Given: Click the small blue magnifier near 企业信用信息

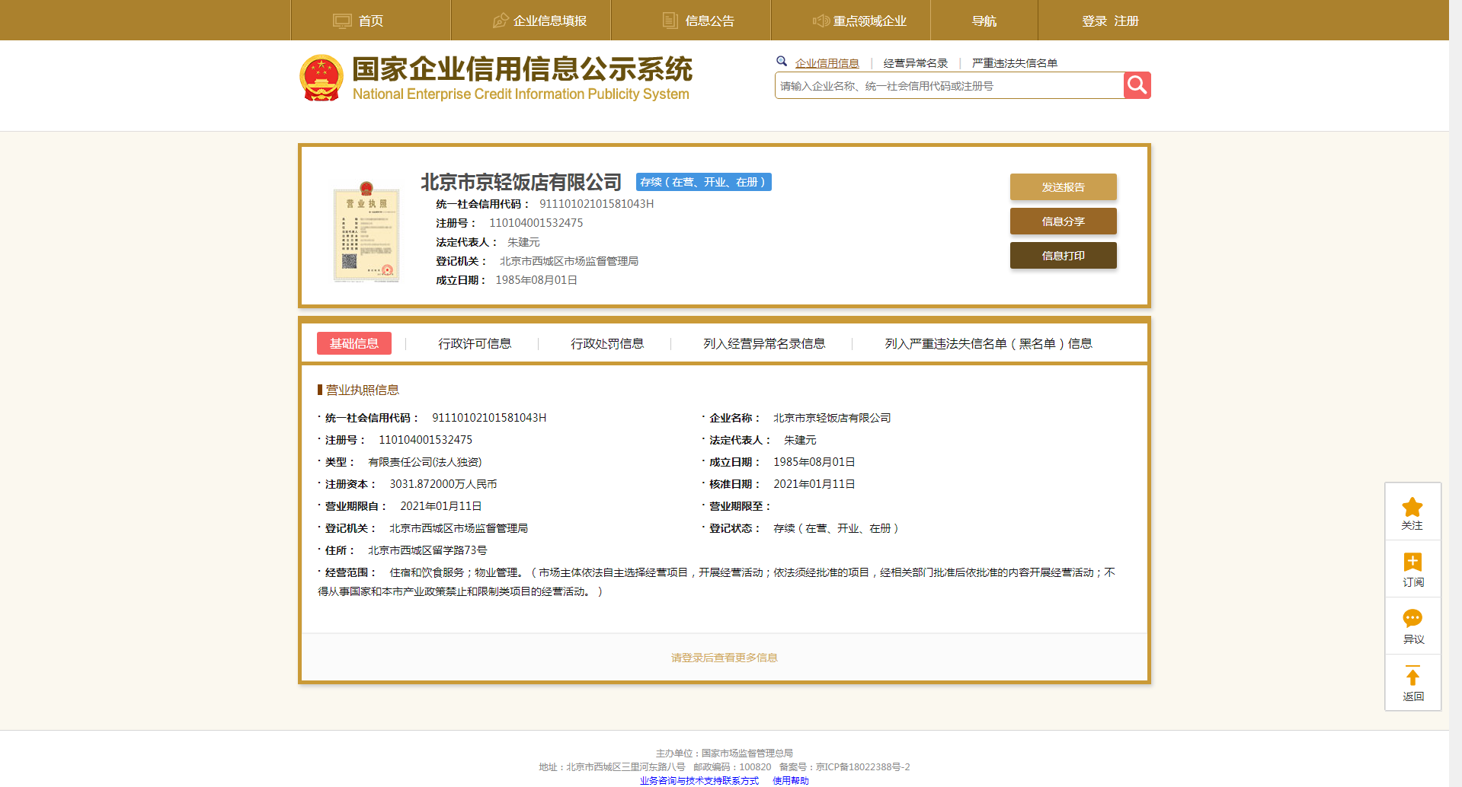Looking at the screenshot, I should click(x=782, y=61).
